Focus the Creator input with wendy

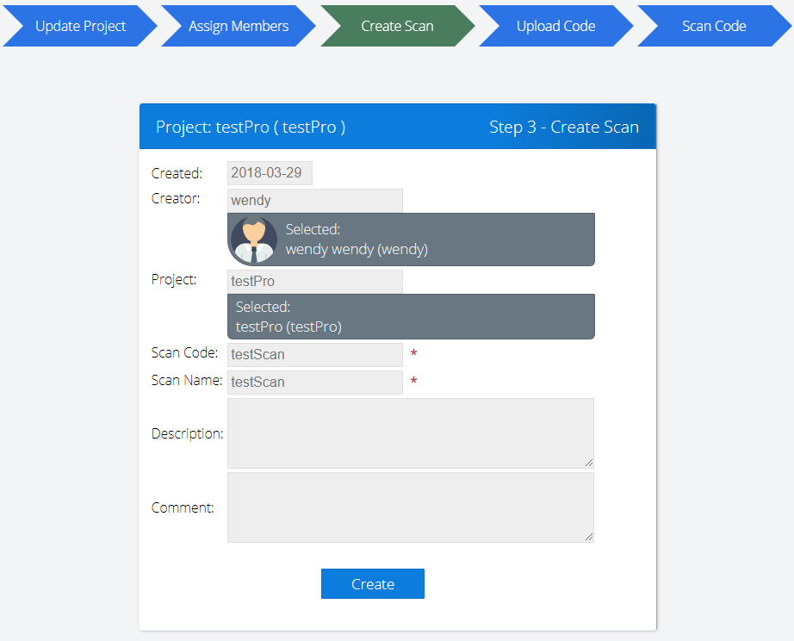click(x=315, y=200)
